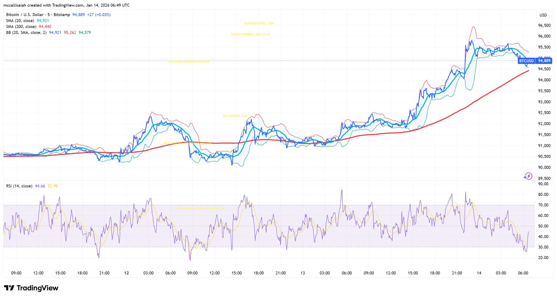Open the percentage change (+0.03%) display
The image size is (557, 298).
tap(103, 15)
